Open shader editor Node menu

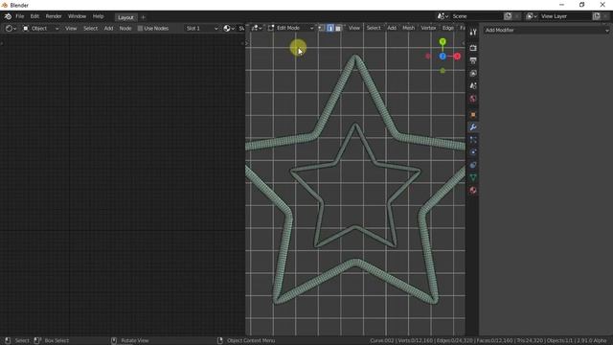tap(125, 29)
